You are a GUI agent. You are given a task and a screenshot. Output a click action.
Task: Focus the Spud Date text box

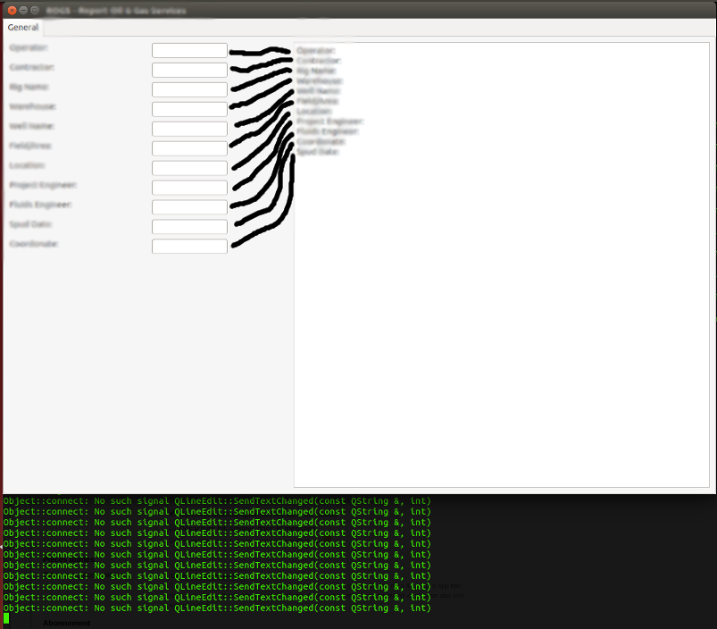click(x=189, y=227)
